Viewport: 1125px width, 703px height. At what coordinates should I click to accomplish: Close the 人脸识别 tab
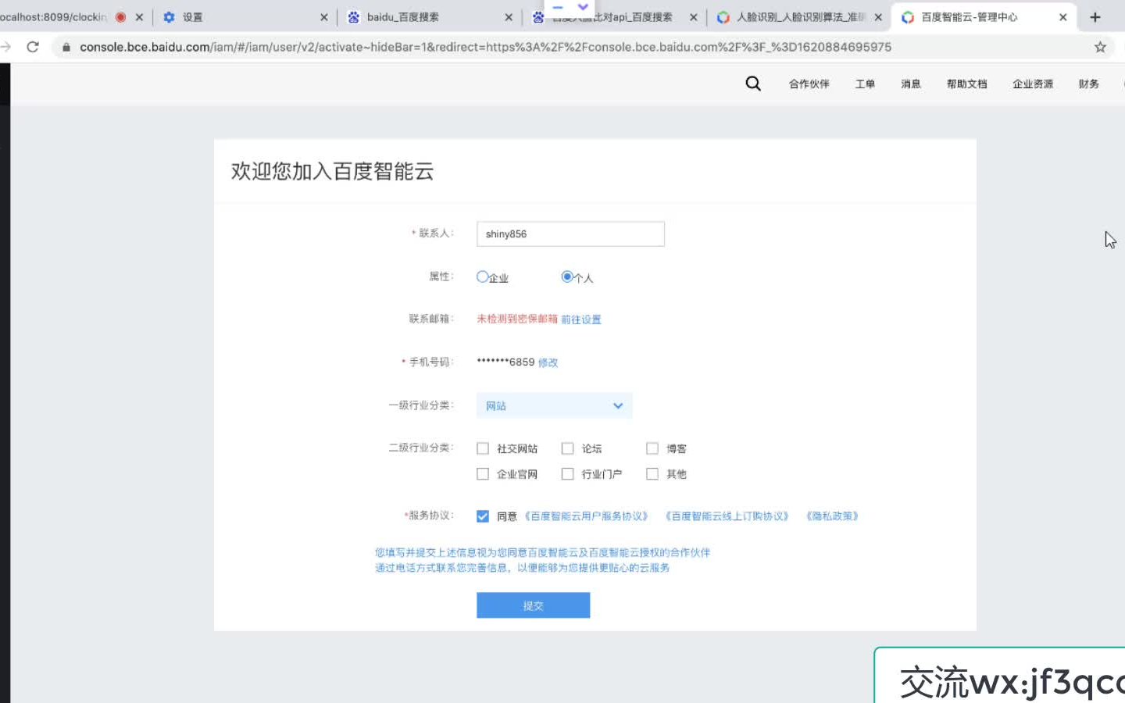point(878,16)
